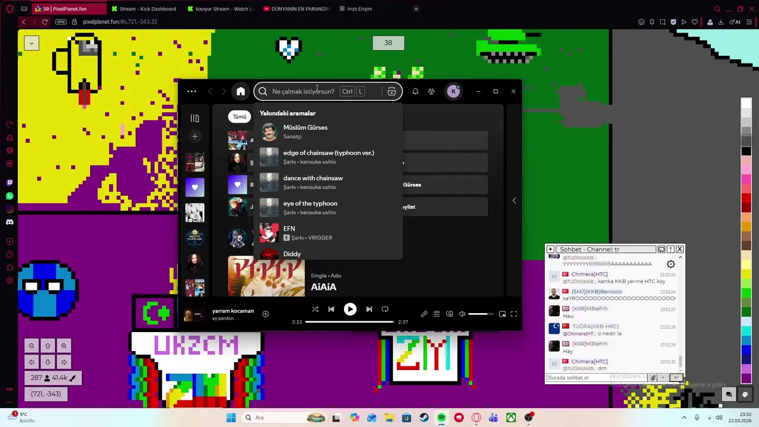
Task: Show lyrics with microphone icon
Action: (424, 314)
